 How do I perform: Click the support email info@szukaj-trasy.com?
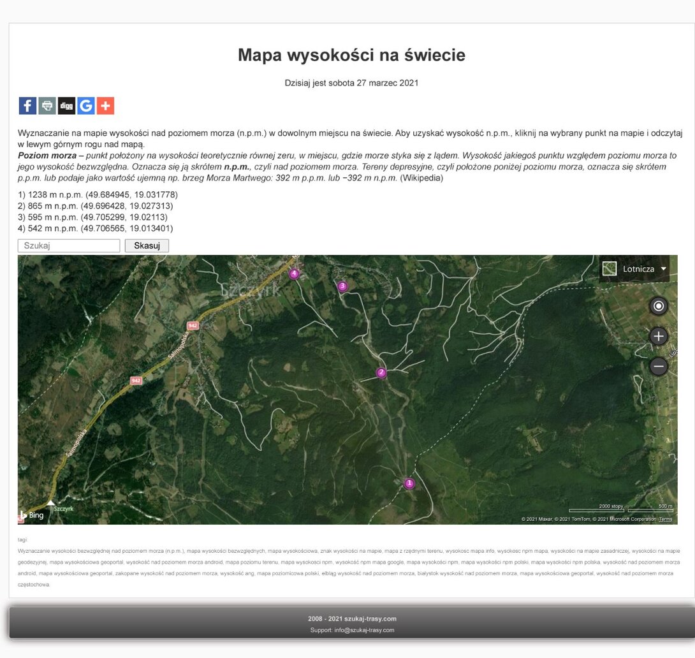point(364,630)
